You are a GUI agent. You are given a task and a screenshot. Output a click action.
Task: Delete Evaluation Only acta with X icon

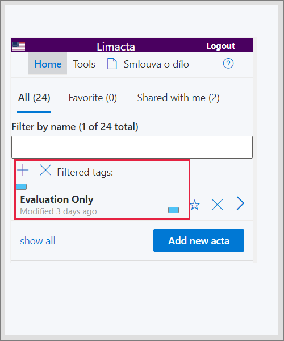click(218, 205)
